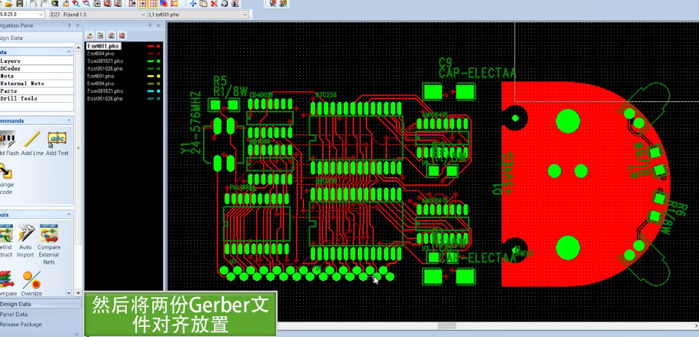
Task: Toggle the second highlighted grid display icon
Action: coord(153,3)
